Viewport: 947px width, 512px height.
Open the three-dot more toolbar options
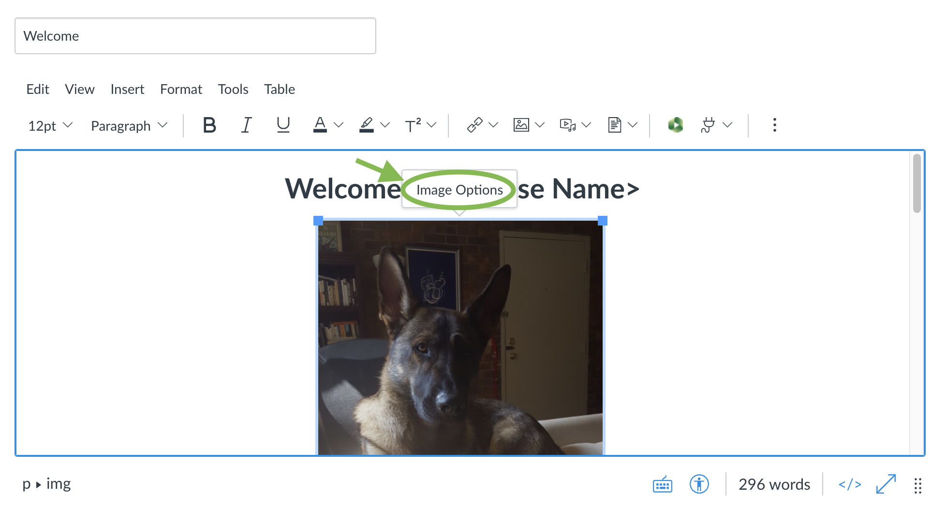(774, 125)
